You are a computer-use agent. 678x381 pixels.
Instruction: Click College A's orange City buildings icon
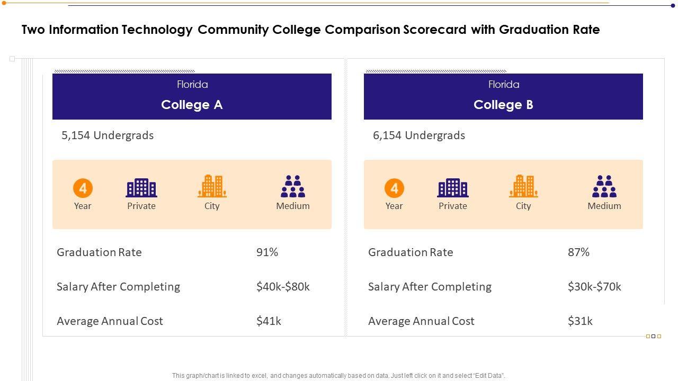(212, 186)
